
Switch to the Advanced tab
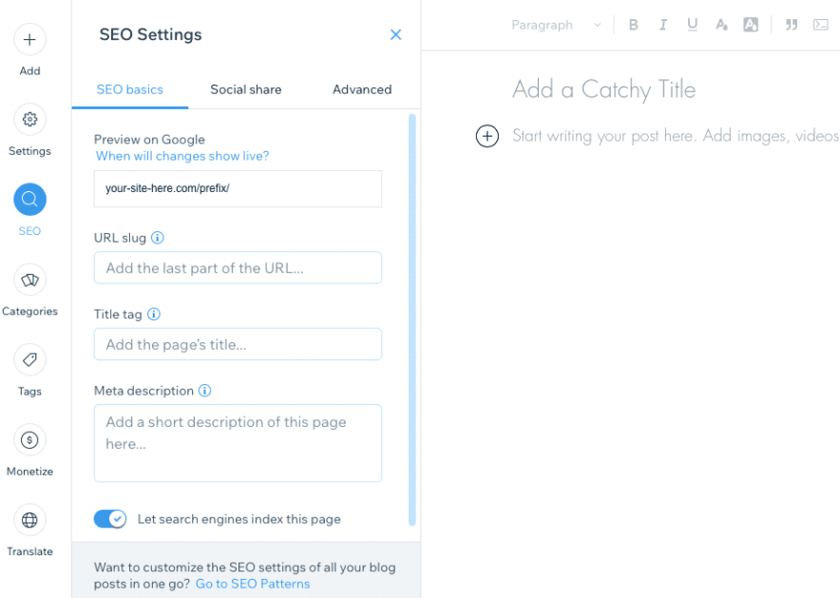(x=362, y=89)
